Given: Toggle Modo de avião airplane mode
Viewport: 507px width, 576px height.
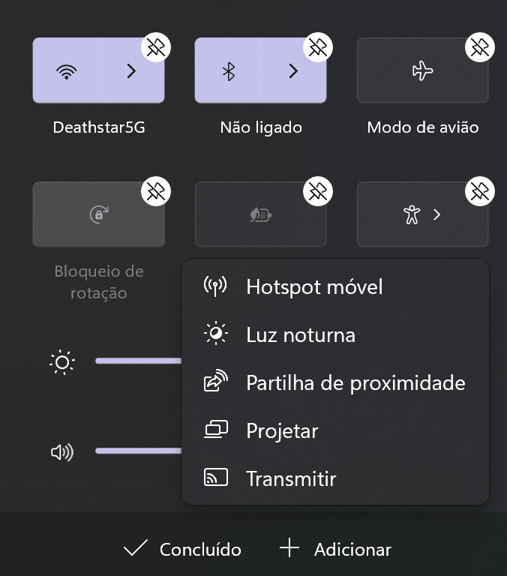Looking at the screenshot, I should pos(423,71).
